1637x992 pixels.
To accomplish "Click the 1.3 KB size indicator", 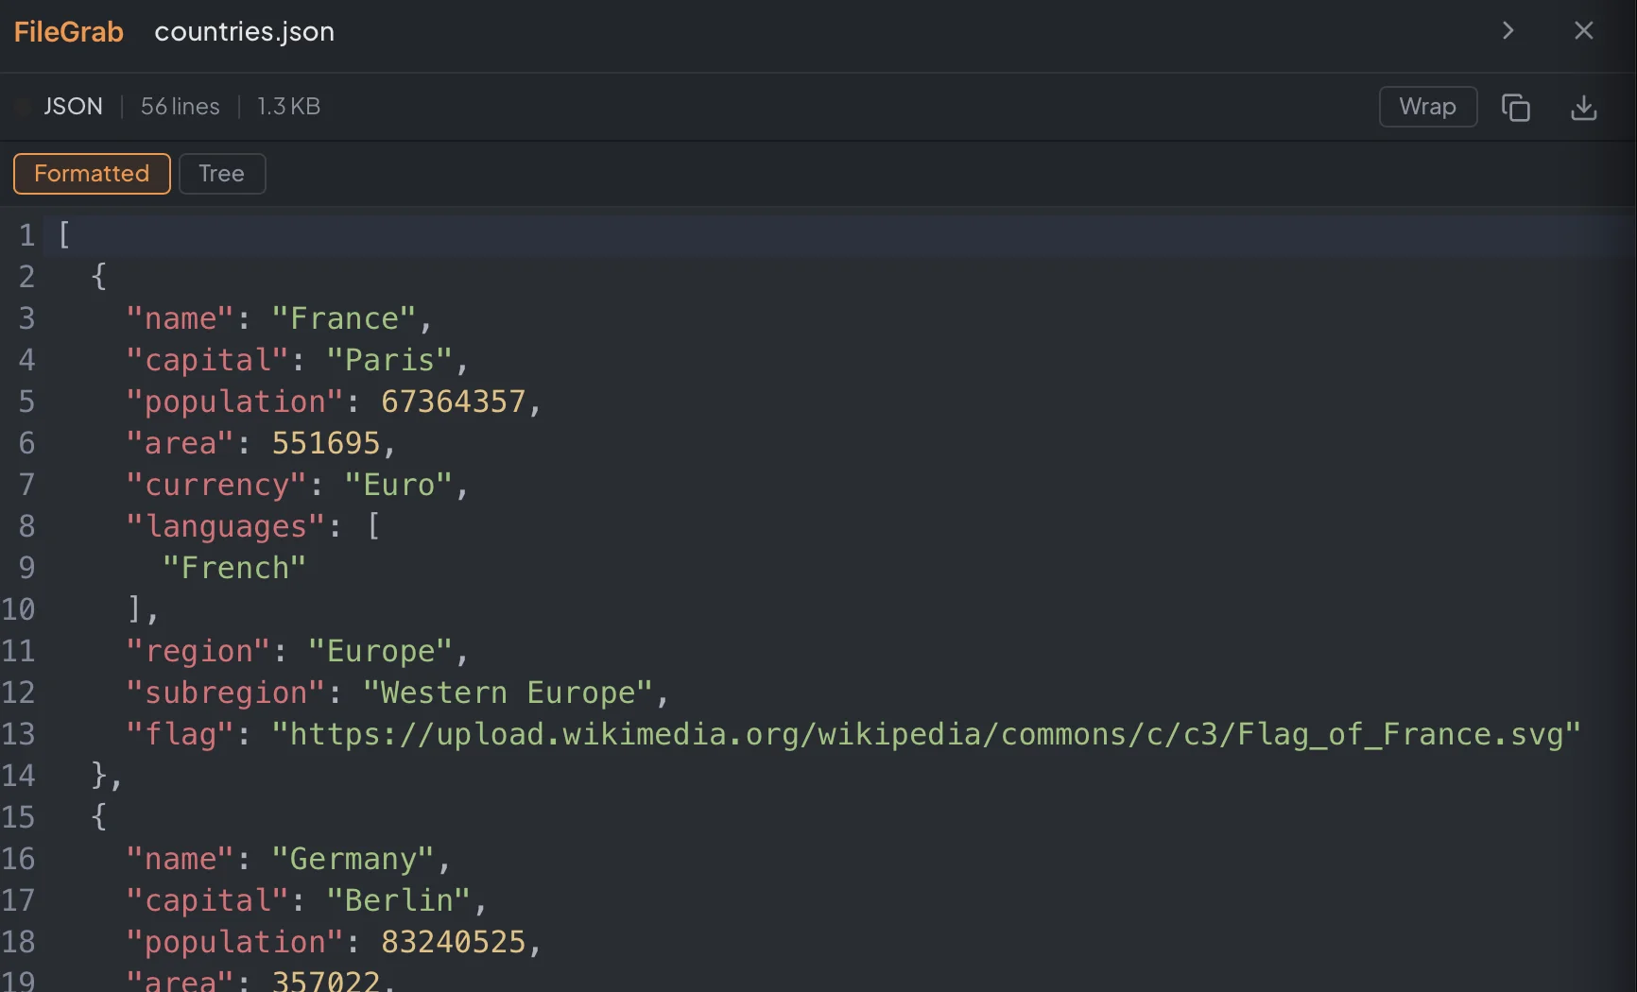I will [x=288, y=106].
